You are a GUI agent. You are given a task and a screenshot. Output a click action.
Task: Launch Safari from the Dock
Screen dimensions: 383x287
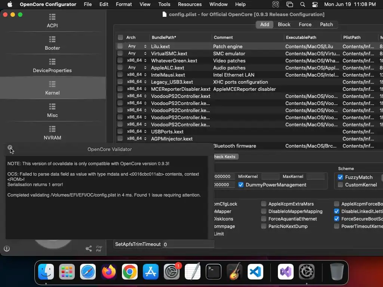click(x=88, y=272)
